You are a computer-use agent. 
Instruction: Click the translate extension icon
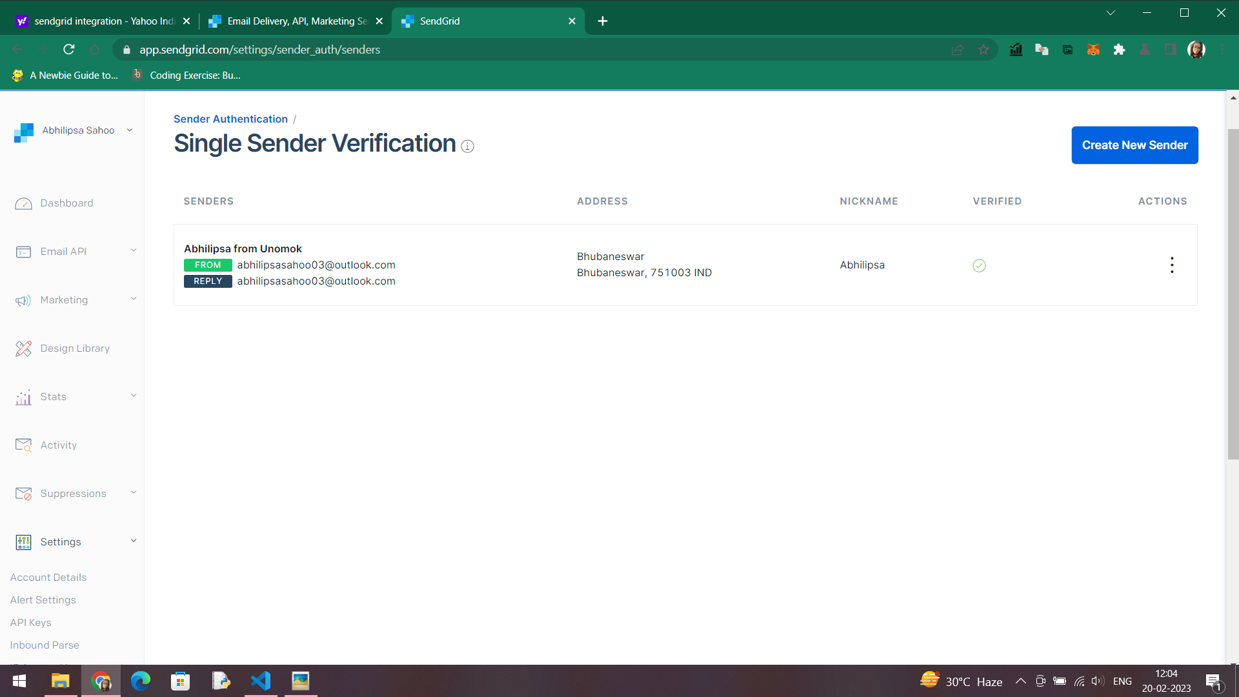point(1042,50)
